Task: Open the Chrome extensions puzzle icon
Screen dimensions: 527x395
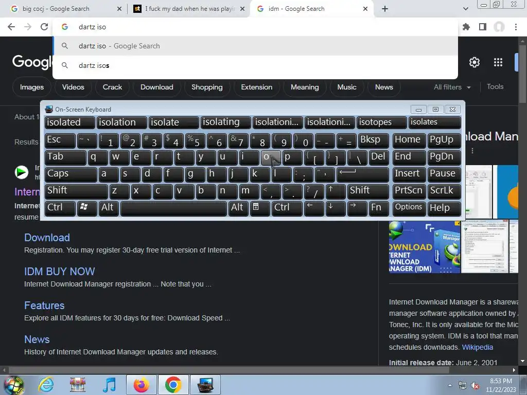Action: point(466,27)
